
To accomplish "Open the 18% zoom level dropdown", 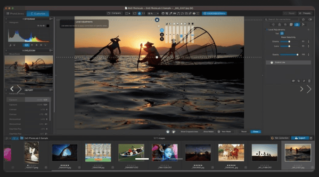I will (x=153, y=13).
